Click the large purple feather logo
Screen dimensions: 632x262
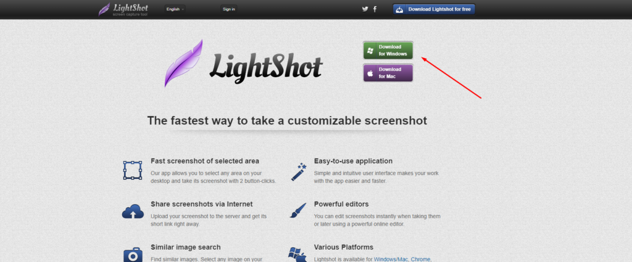183,63
